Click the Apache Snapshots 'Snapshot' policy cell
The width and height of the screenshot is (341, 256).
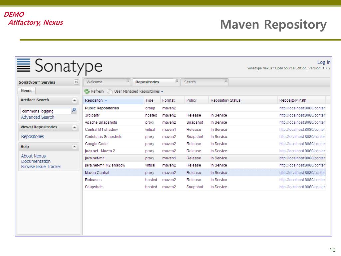tap(194, 123)
